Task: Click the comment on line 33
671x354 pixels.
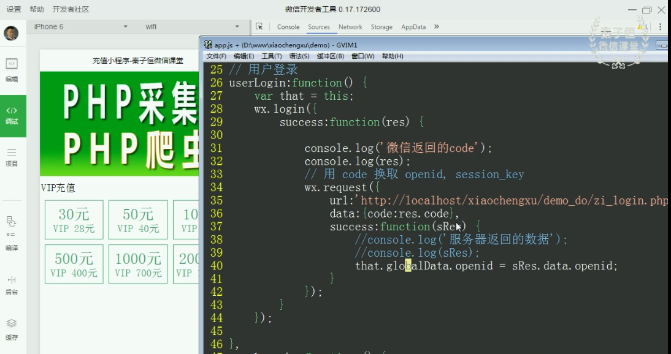Action: [x=414, y=175]
